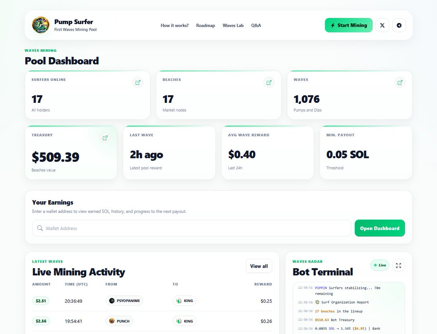Click the Pool Dashboard heading
This screenshot has height=334, width=437.
(x=62, y=61)
